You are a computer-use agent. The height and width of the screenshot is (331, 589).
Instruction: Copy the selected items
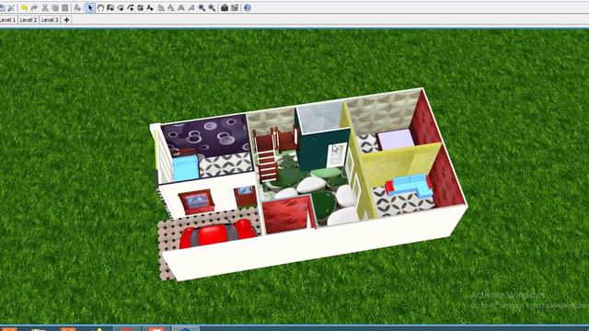tap(55, 7)
